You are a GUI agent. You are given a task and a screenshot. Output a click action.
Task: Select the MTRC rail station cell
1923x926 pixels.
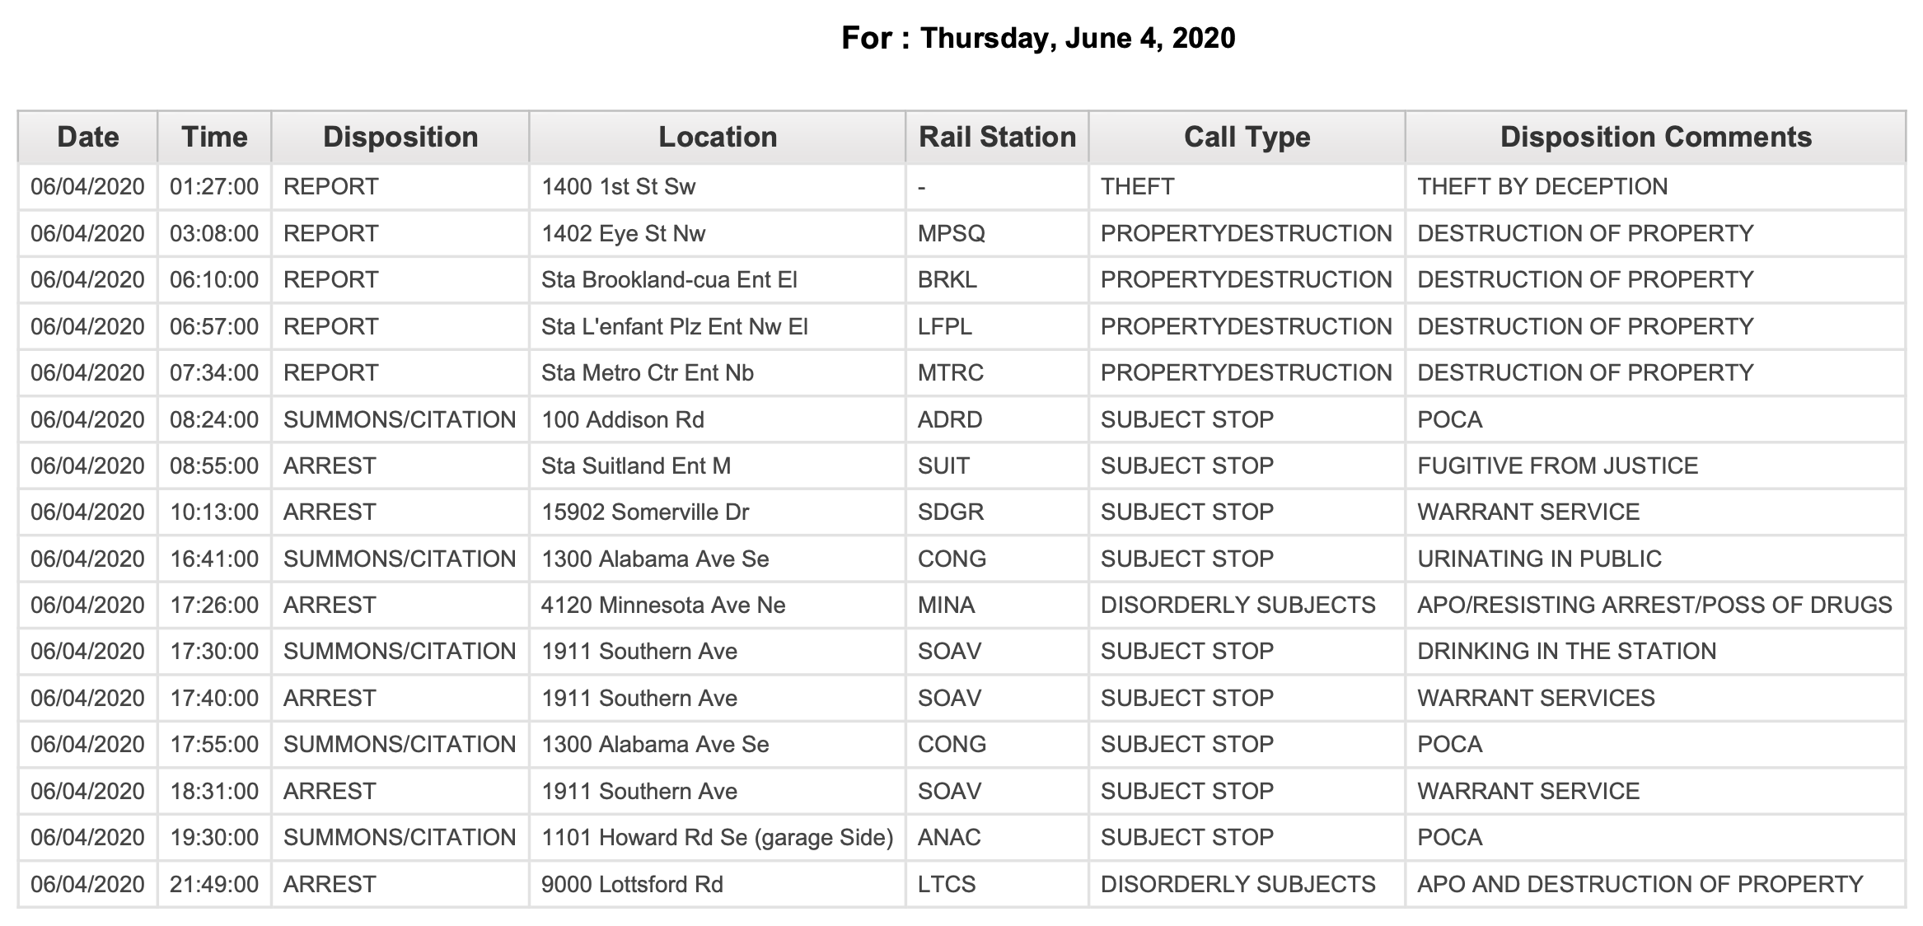tap(951, 373)
